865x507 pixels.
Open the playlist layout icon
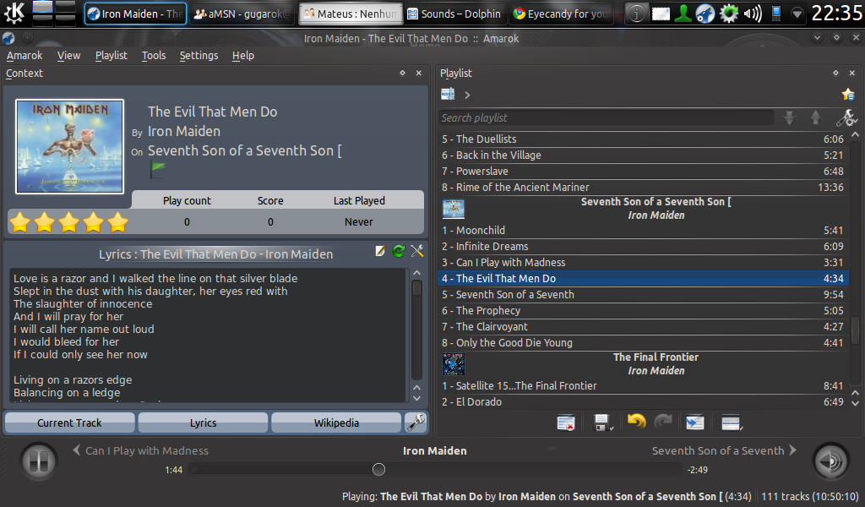point(448,95)
